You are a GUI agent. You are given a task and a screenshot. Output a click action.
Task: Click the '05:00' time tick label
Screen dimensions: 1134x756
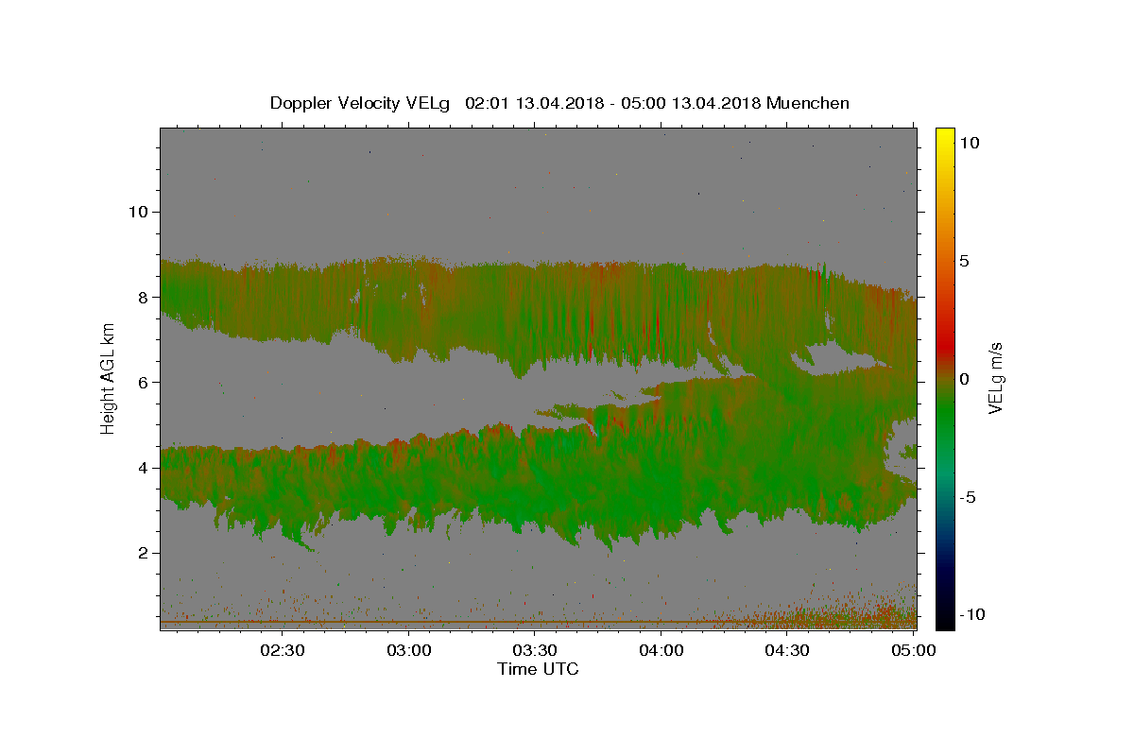pos(914,650)
